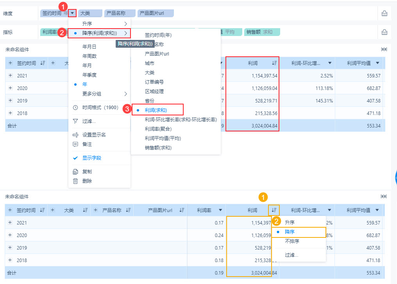Expand the 2020 row in top table
The image size is (397, 284).
pos(10,88)
